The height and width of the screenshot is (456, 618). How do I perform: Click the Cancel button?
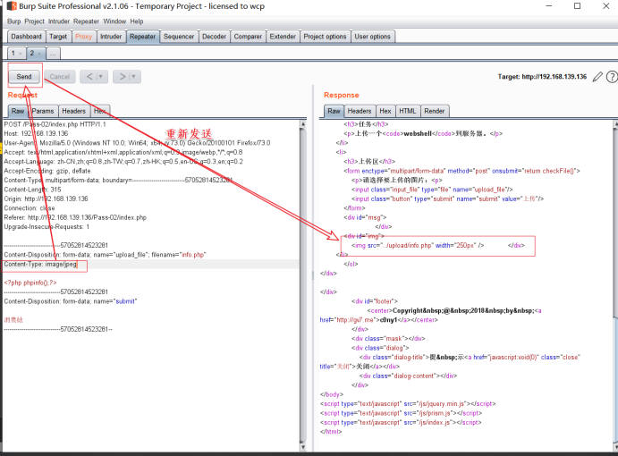(x=60, y=77)
